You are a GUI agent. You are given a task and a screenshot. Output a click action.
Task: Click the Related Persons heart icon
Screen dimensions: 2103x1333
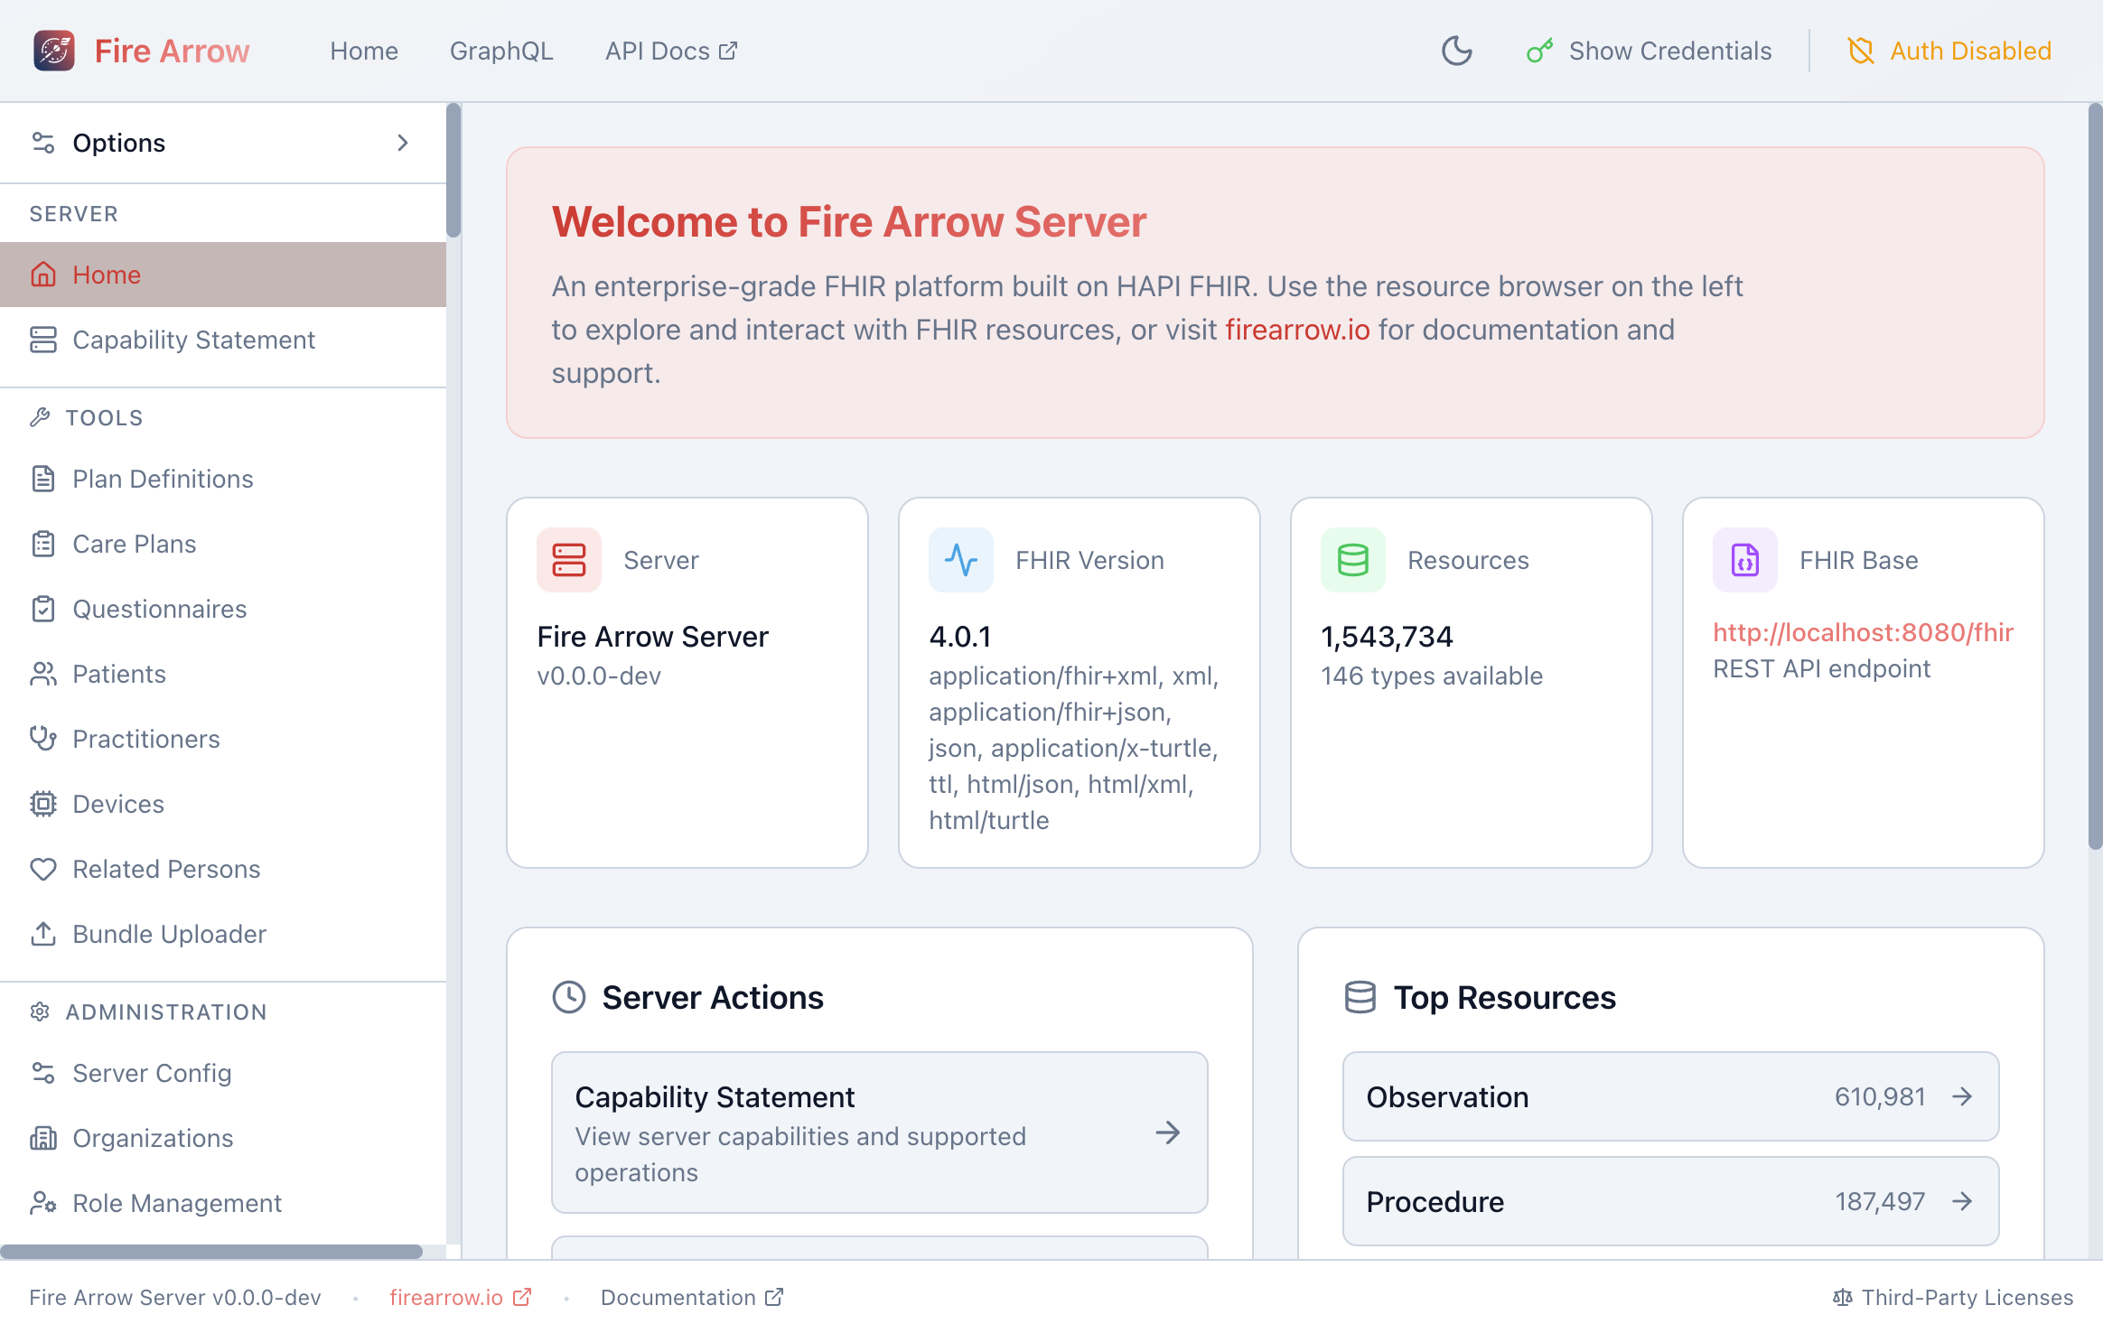tap(43, 869)
